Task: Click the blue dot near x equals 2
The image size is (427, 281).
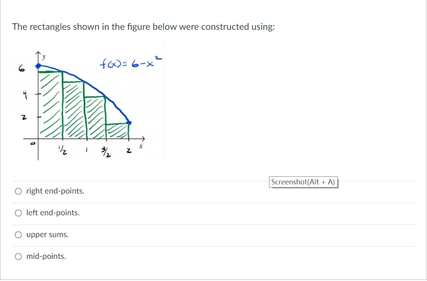Action: pyautogui.click(x=129, y=122)
